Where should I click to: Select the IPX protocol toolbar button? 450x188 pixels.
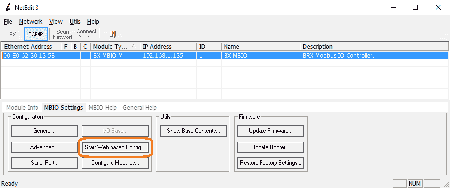(12, 34)
